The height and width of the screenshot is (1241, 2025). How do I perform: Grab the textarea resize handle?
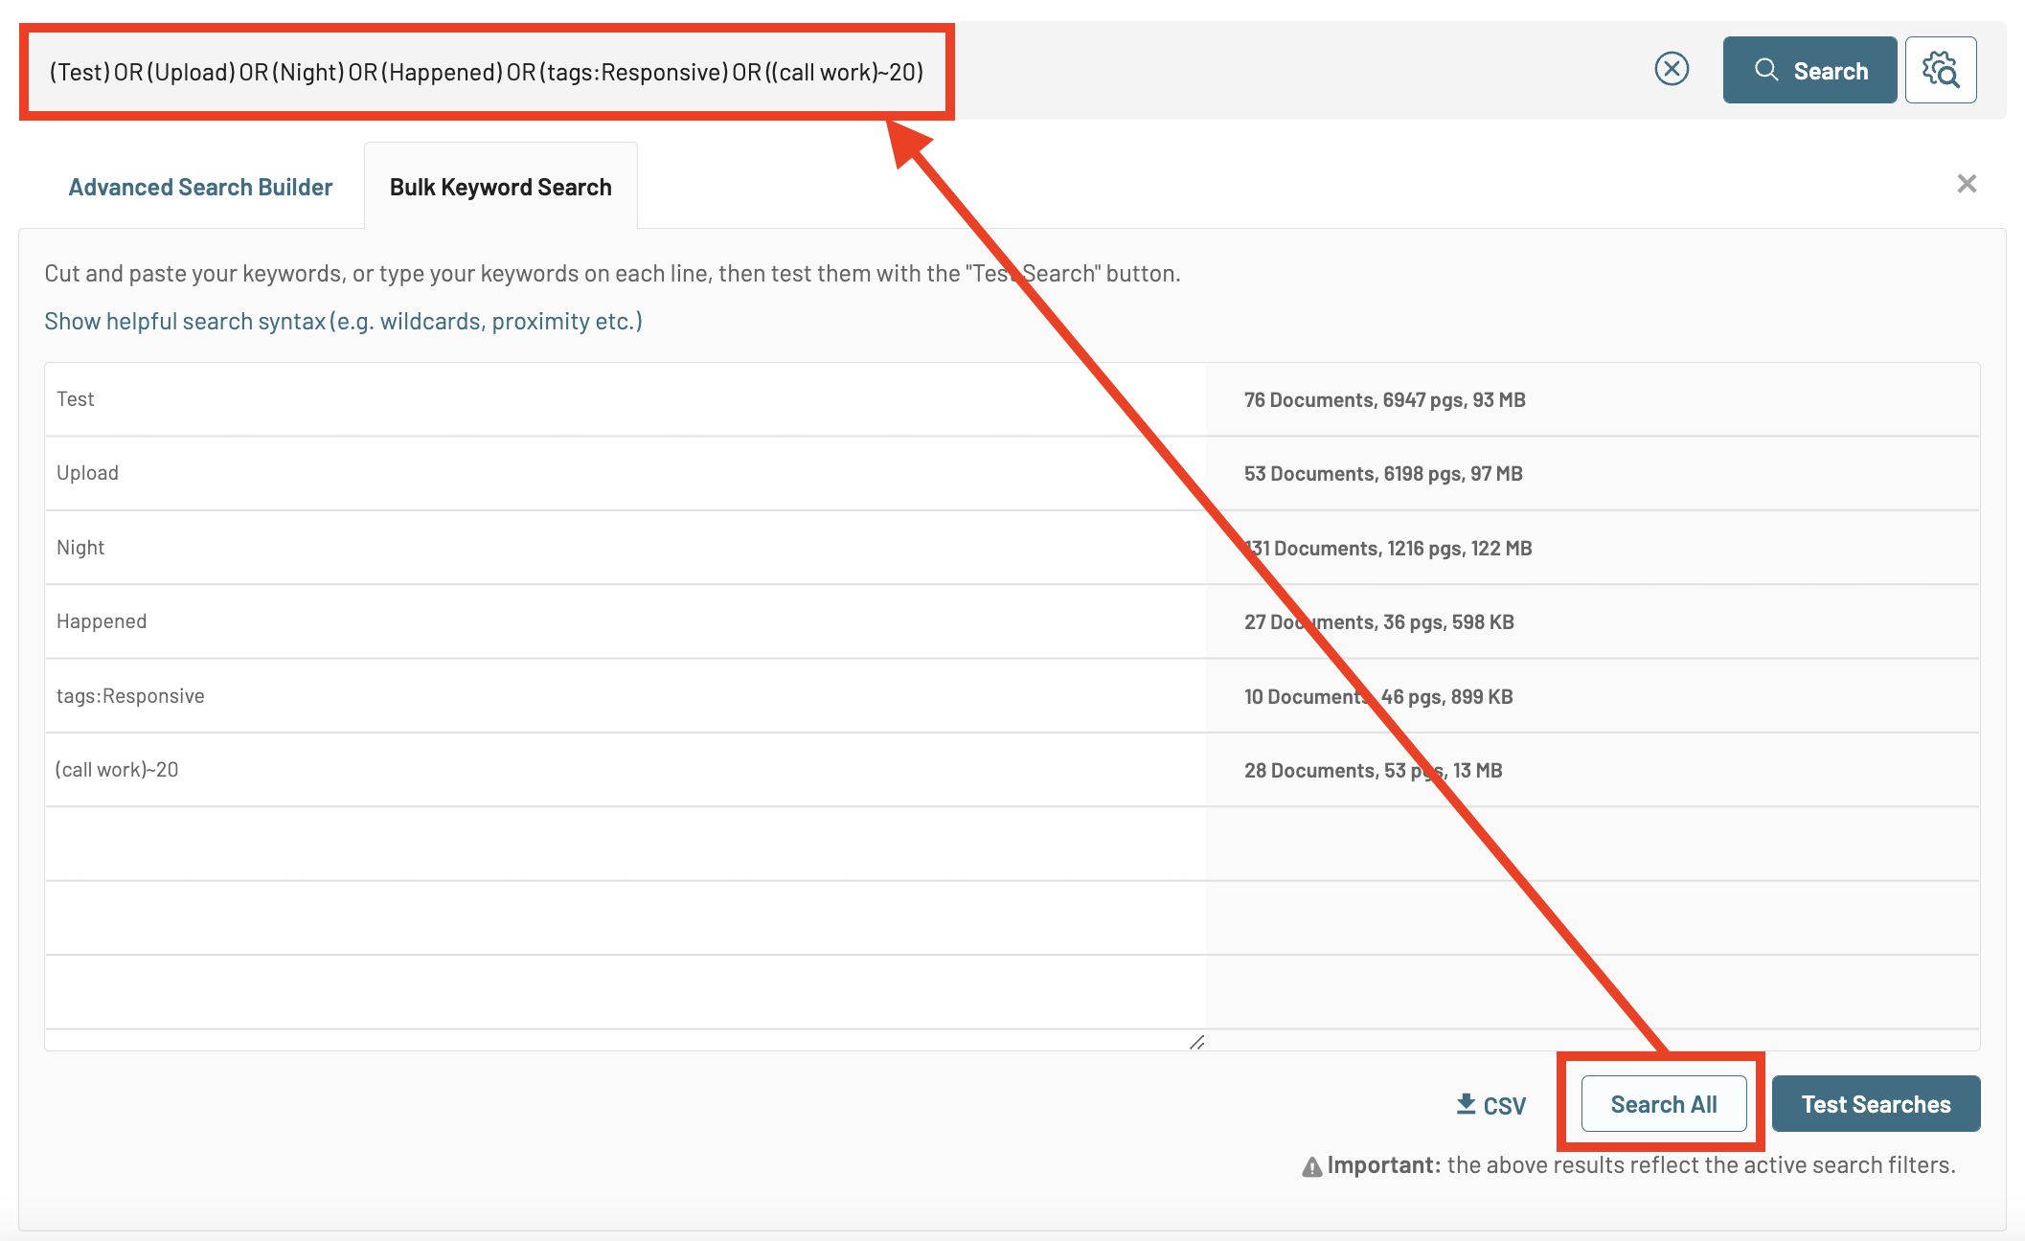coord(1196,1042)
